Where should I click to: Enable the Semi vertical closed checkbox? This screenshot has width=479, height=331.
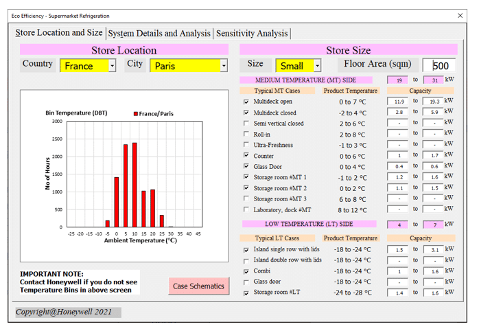(246, 124)
